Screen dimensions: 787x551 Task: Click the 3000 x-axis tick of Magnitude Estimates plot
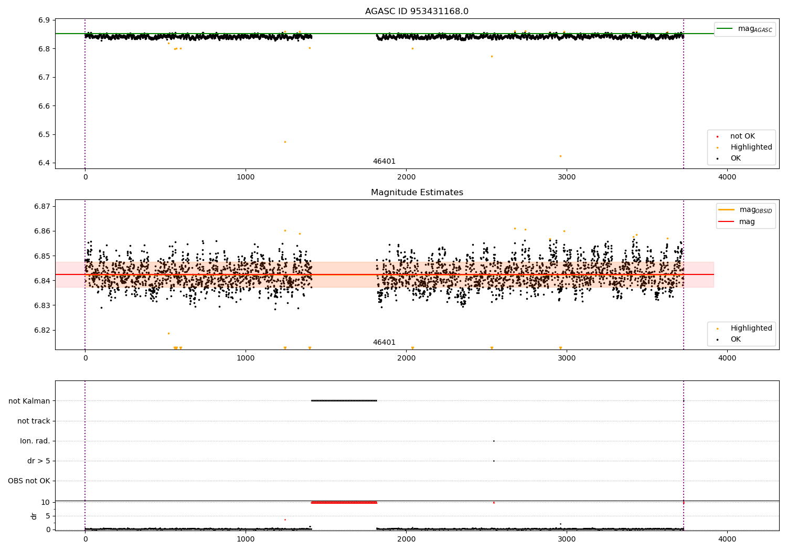tap(567, 358)
